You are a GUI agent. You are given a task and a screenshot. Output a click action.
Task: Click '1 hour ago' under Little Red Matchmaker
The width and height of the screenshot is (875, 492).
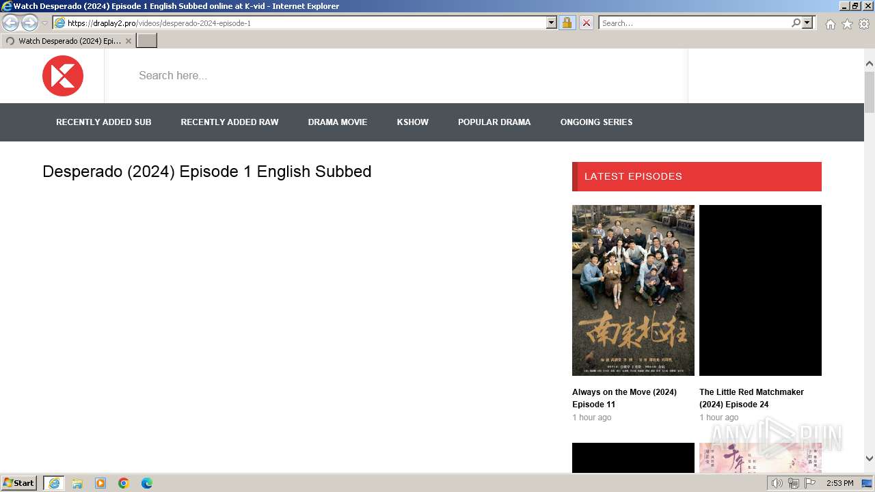pos(719,418)
